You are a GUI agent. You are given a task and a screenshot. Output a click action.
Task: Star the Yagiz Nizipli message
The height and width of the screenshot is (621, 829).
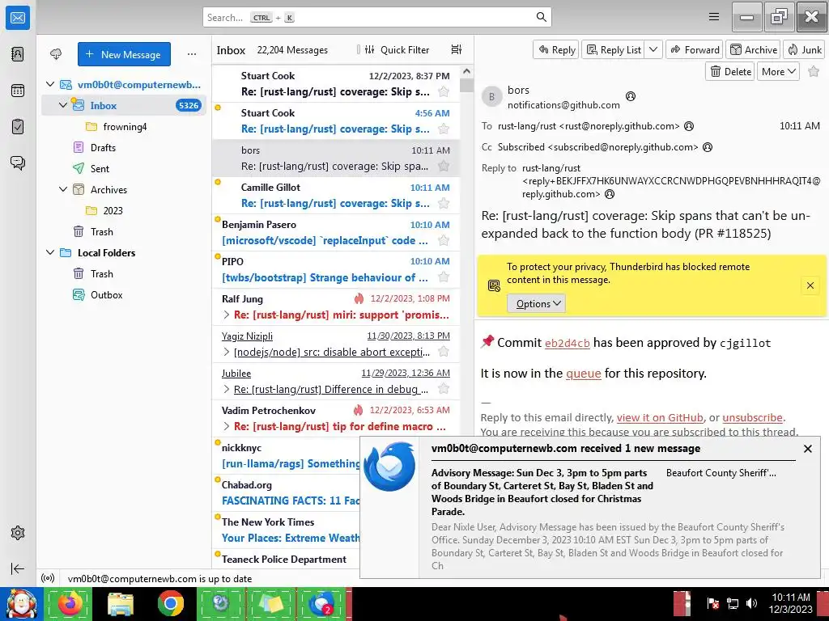pos(444,352)
